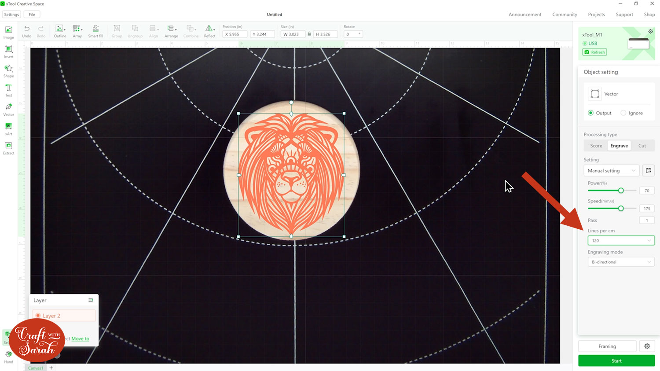Viewport: 660px width, 371px height.
Task: Open the Insert tool
Action: click(x=8, y=51)
